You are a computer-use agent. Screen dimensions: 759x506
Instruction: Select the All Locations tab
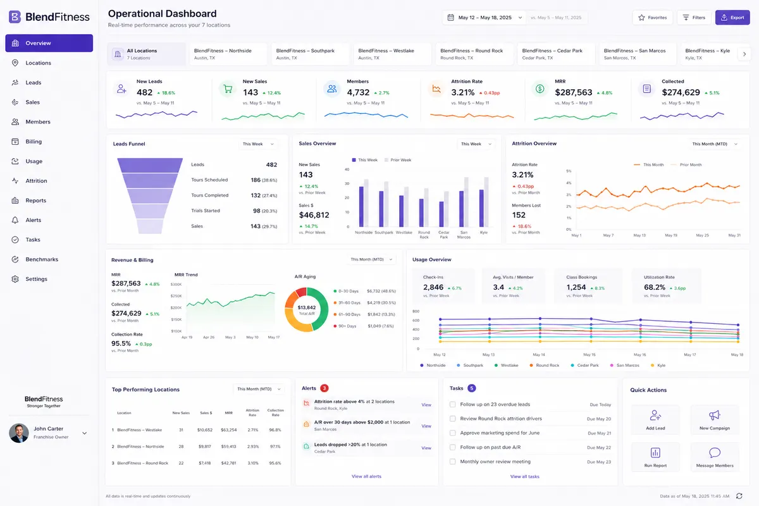(x=147, y=54)
